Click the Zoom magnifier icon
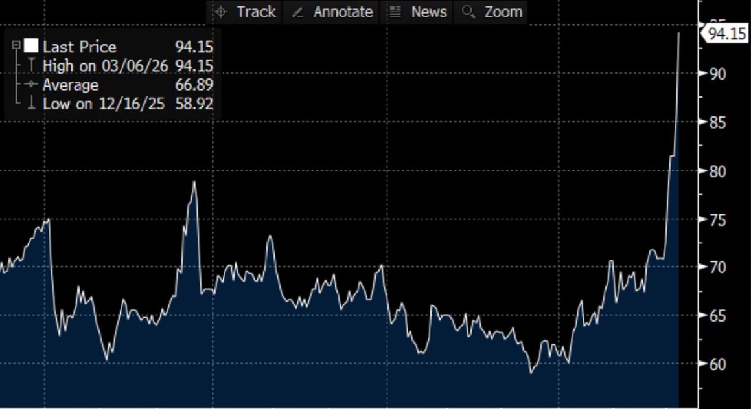 [x=468, y=12]
